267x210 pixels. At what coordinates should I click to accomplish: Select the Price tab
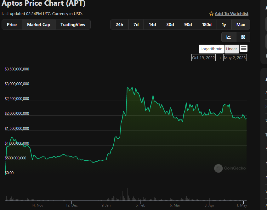coord(12,25)
